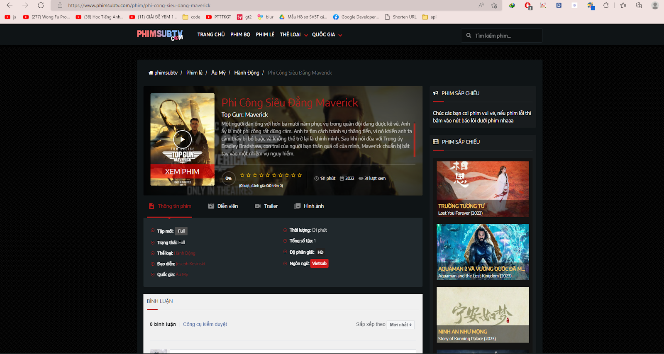664x354 pixels.
Task: Open the Shorten URL bookmark
Action: pyautogui.click(x=400, y=17)
